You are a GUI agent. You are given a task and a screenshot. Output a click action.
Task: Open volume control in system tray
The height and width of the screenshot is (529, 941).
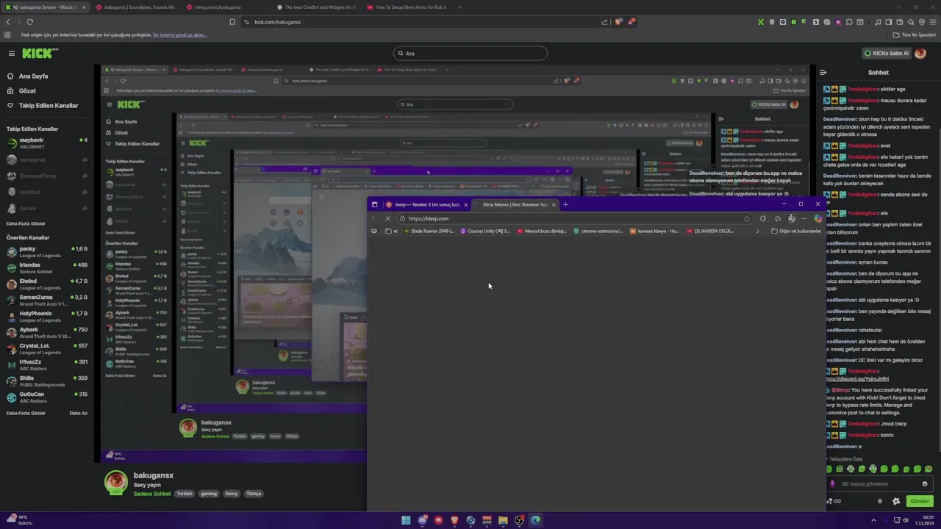(906, 520)
